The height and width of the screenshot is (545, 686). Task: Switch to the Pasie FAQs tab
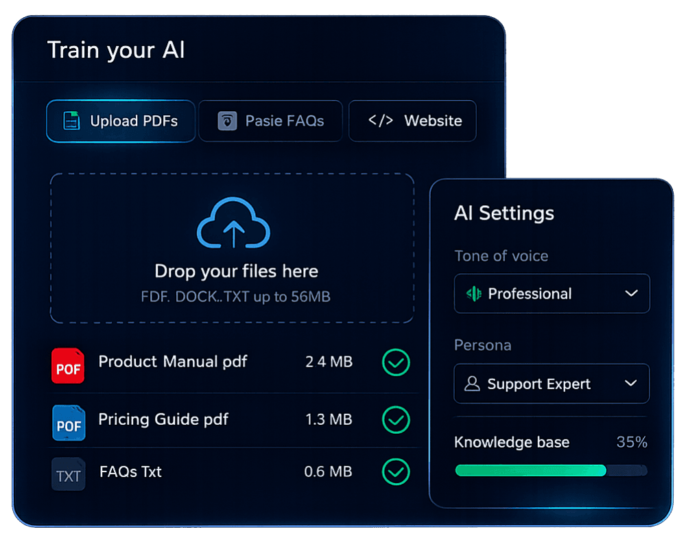pyautogui.click(x=270, y=121)
